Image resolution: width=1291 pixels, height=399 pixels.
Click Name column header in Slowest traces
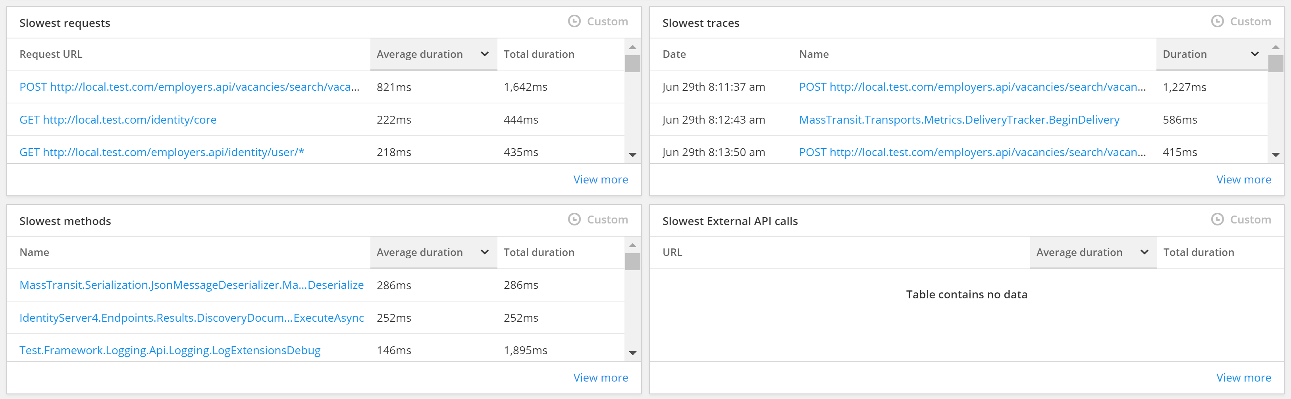pyautogui.click(x=814, y=54)
